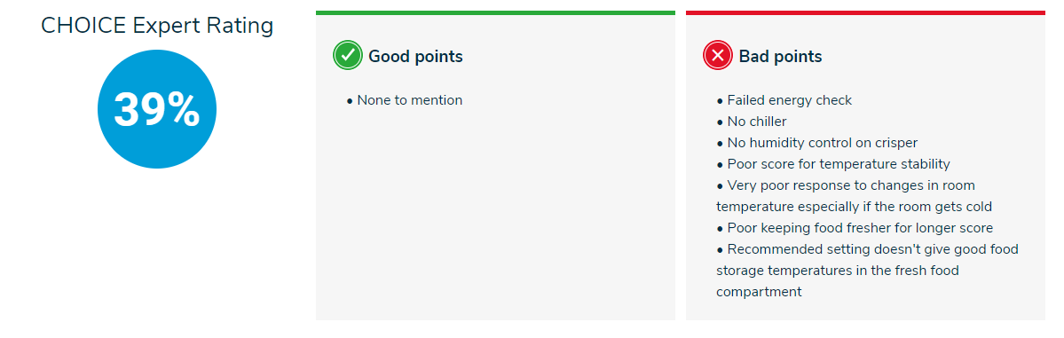Screen dimensions: 1064x338
Task: Click the green checkmark Good points icon
Action: [348, 56]
